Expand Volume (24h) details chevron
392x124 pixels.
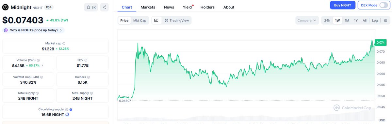[42, 65]
